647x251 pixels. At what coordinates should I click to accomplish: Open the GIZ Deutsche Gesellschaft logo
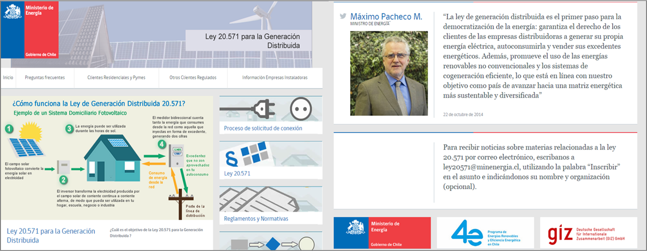(x=588, y=233)
